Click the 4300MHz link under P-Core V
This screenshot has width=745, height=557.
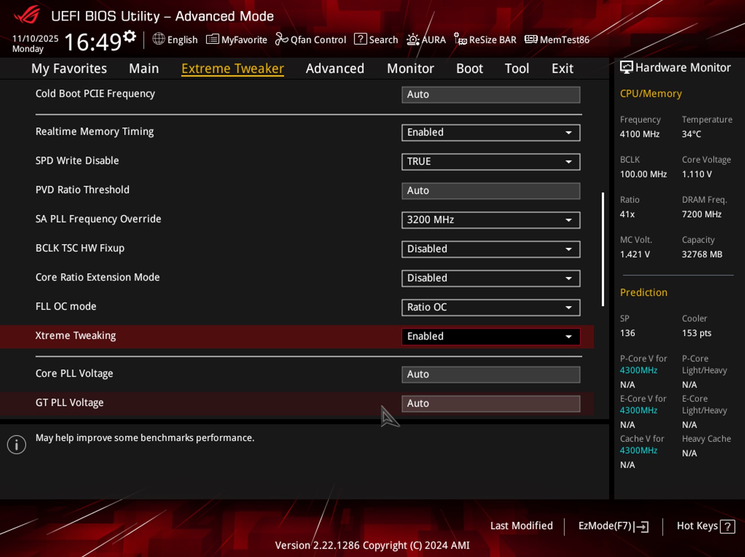[x=638, y=370]
